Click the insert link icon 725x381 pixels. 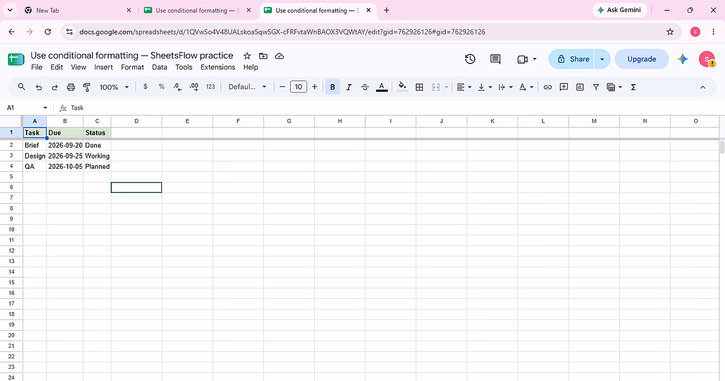click(548, 87)
